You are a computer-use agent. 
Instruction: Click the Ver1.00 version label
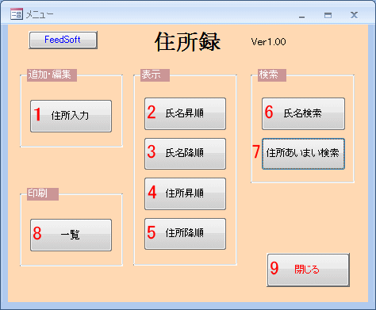pos(268,42)
